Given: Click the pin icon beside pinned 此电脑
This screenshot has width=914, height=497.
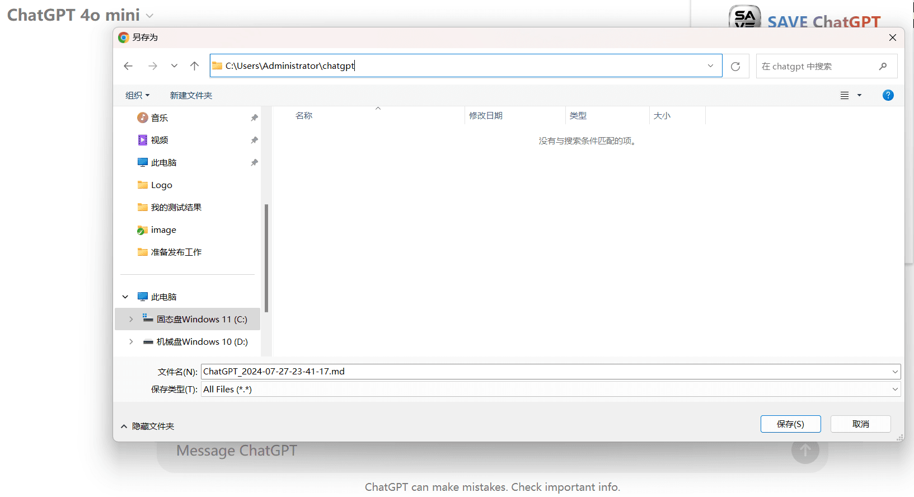Looking at the screenshot, I should point(254,162).
